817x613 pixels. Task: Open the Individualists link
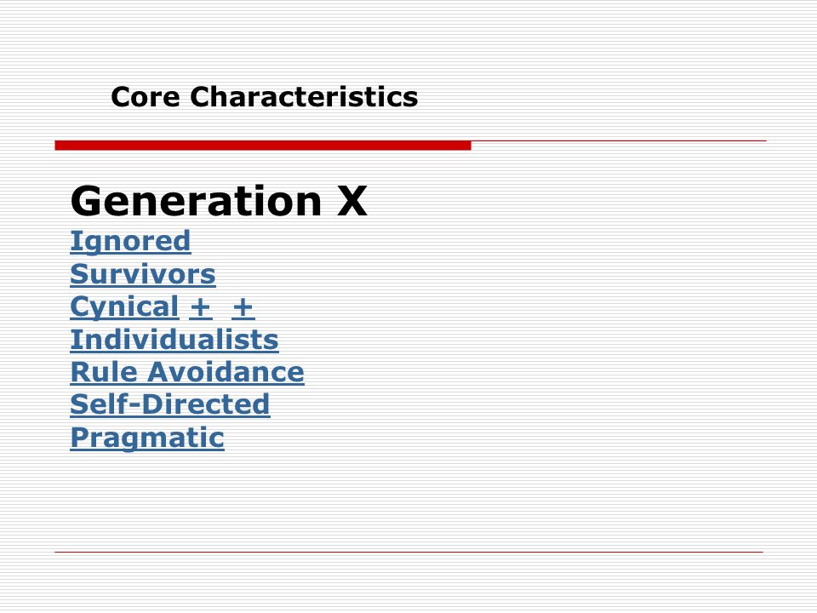click(174, 340)
